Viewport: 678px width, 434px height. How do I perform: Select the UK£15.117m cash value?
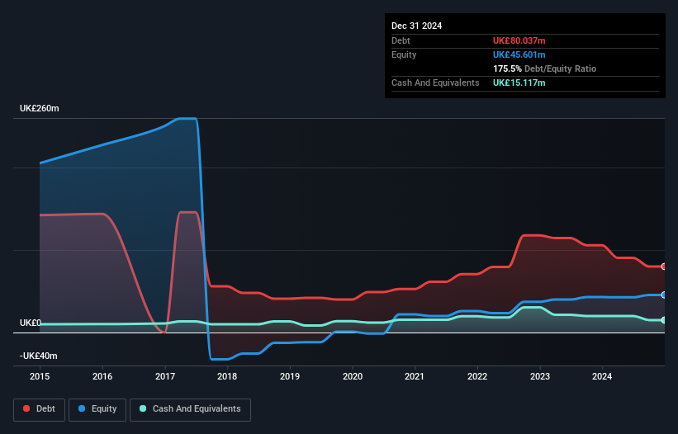519,83
